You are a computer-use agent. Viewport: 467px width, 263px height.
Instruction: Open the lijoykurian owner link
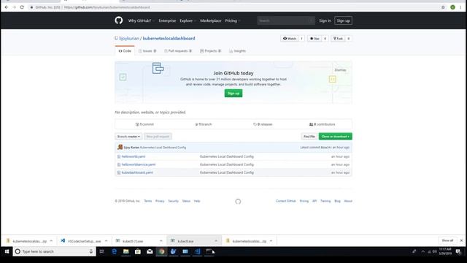coord(129,38)
